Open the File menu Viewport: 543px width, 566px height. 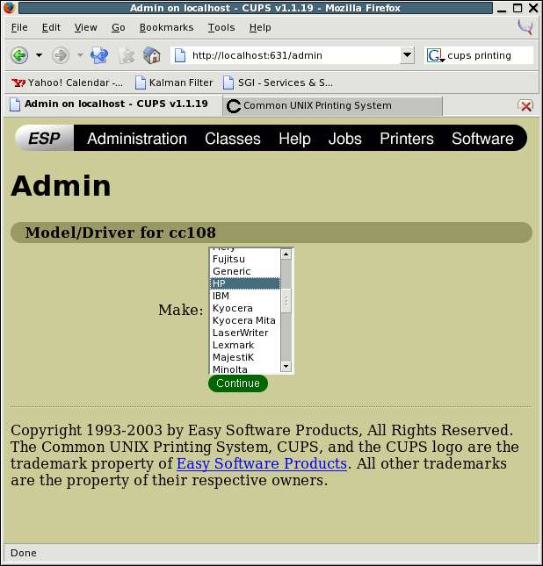(x=19, y=27)
